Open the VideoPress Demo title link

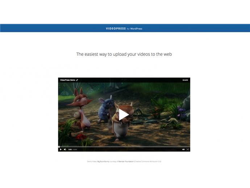(x=67, y=80)
